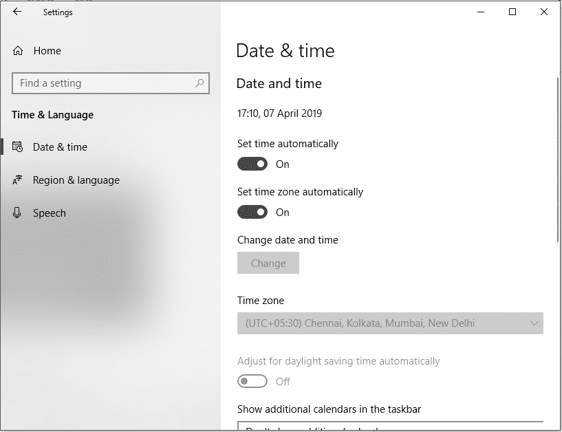Click the Time zone dropdown chevron

coord(533,323)
